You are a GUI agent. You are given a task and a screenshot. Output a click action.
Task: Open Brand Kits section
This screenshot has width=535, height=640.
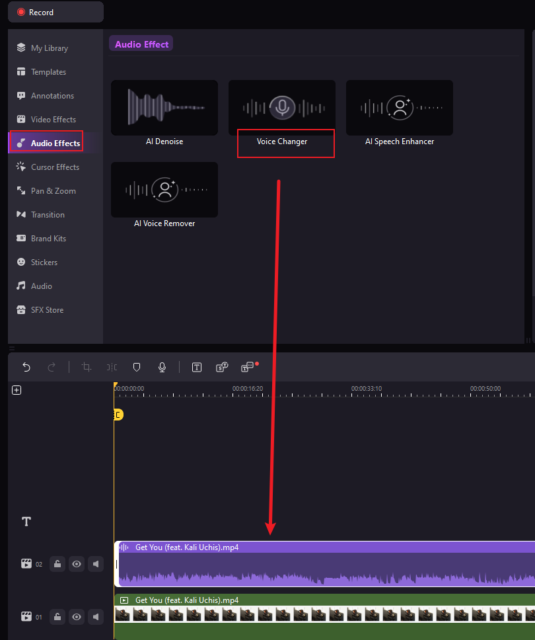pos(48,239)
